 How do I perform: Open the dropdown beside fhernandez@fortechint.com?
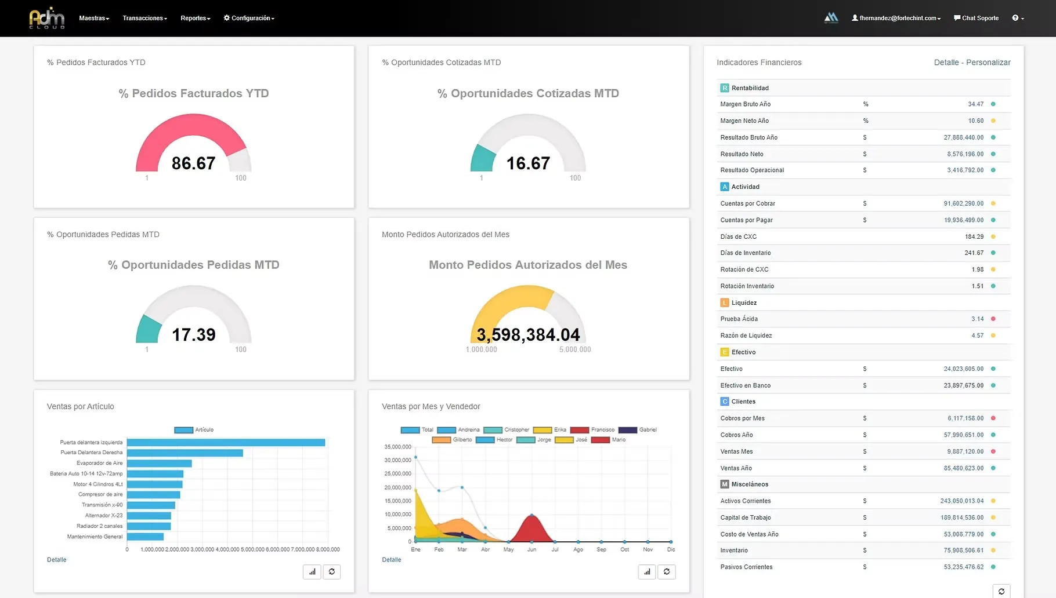(939, 18)
